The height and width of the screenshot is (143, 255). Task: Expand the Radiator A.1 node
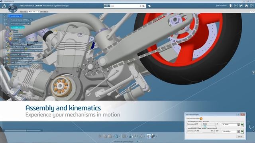coord(4,54)
